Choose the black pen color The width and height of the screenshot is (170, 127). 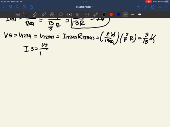pos(104,14)
